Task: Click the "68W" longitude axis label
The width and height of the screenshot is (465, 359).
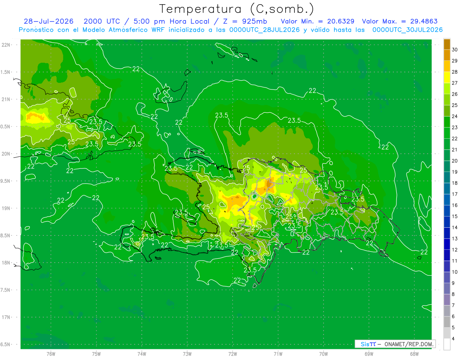Action: pyautogui.click(x=414, y=354)
